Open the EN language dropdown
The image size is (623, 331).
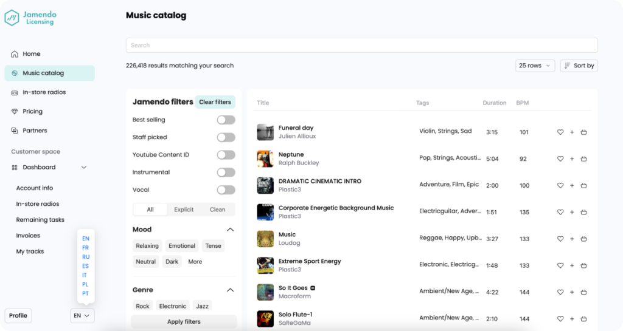tap(82, 316)
